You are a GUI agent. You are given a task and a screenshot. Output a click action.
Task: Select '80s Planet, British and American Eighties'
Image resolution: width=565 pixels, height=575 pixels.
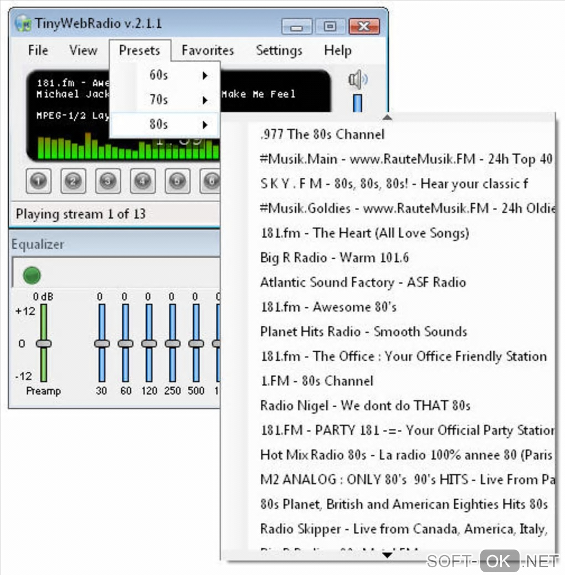pyautogui.click(x=388, y=504)
